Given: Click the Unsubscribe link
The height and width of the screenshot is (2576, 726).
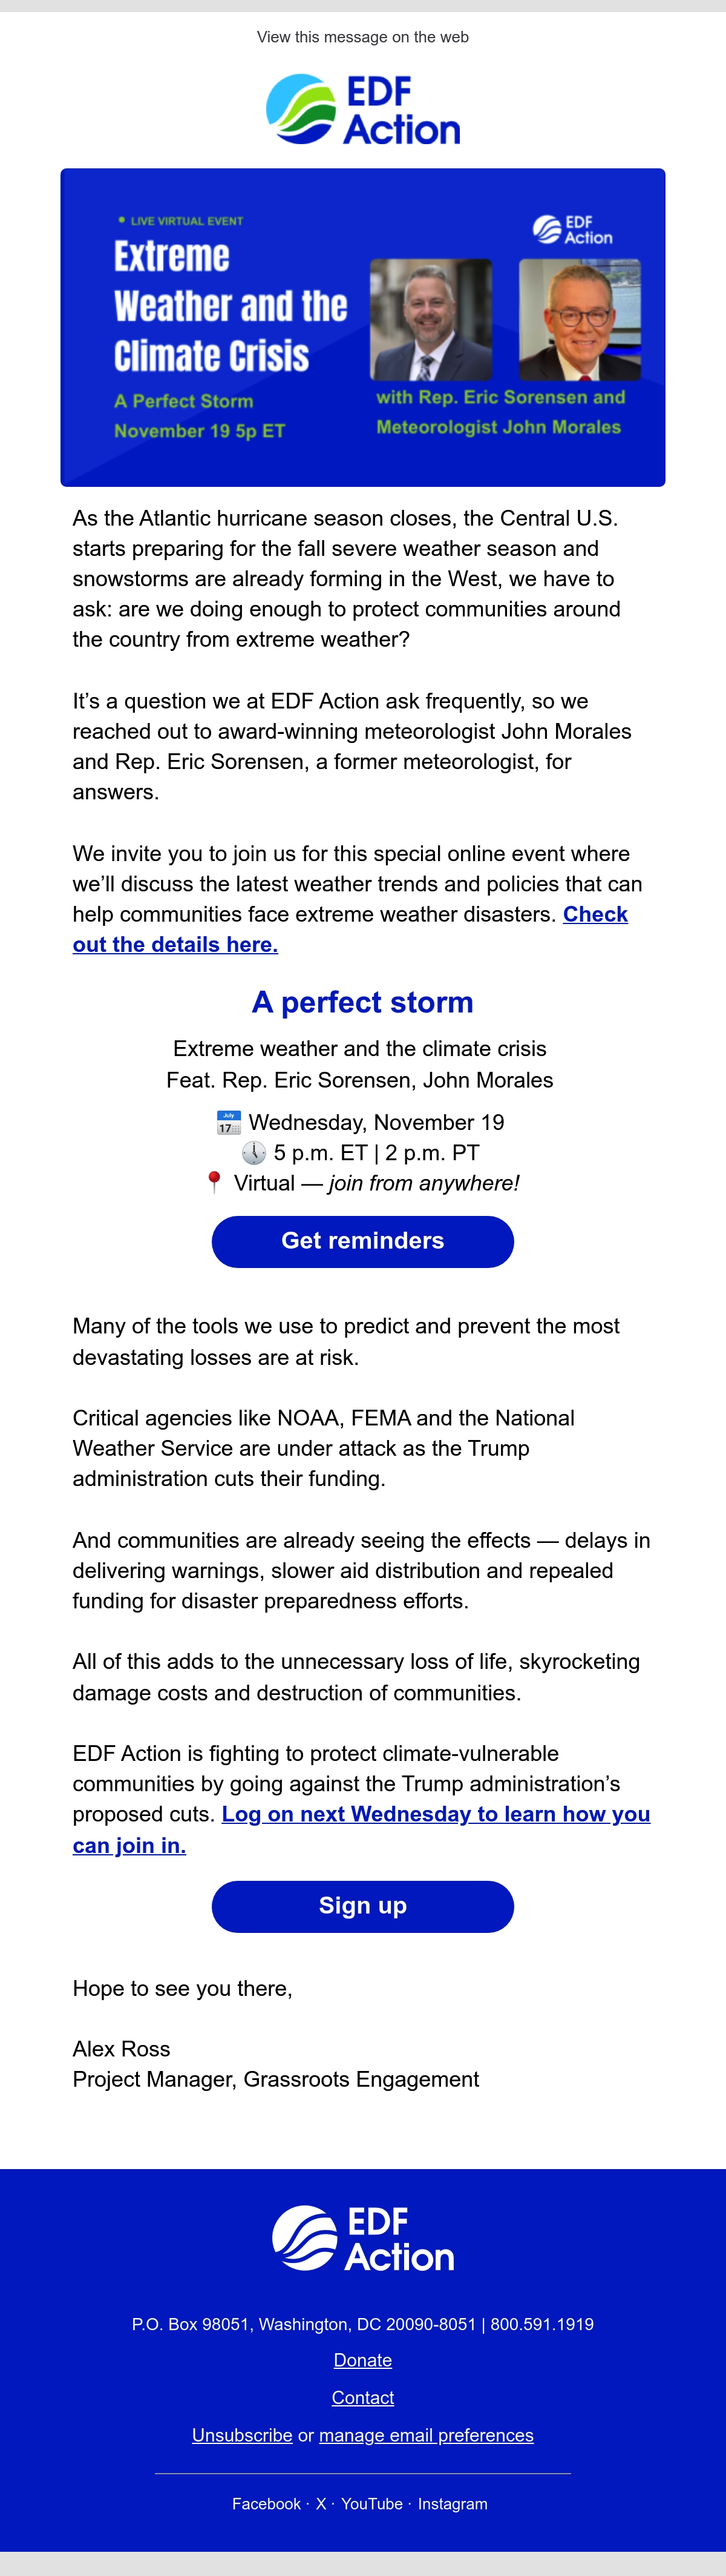Looking at the screenshot, I should click(241, 2435).
